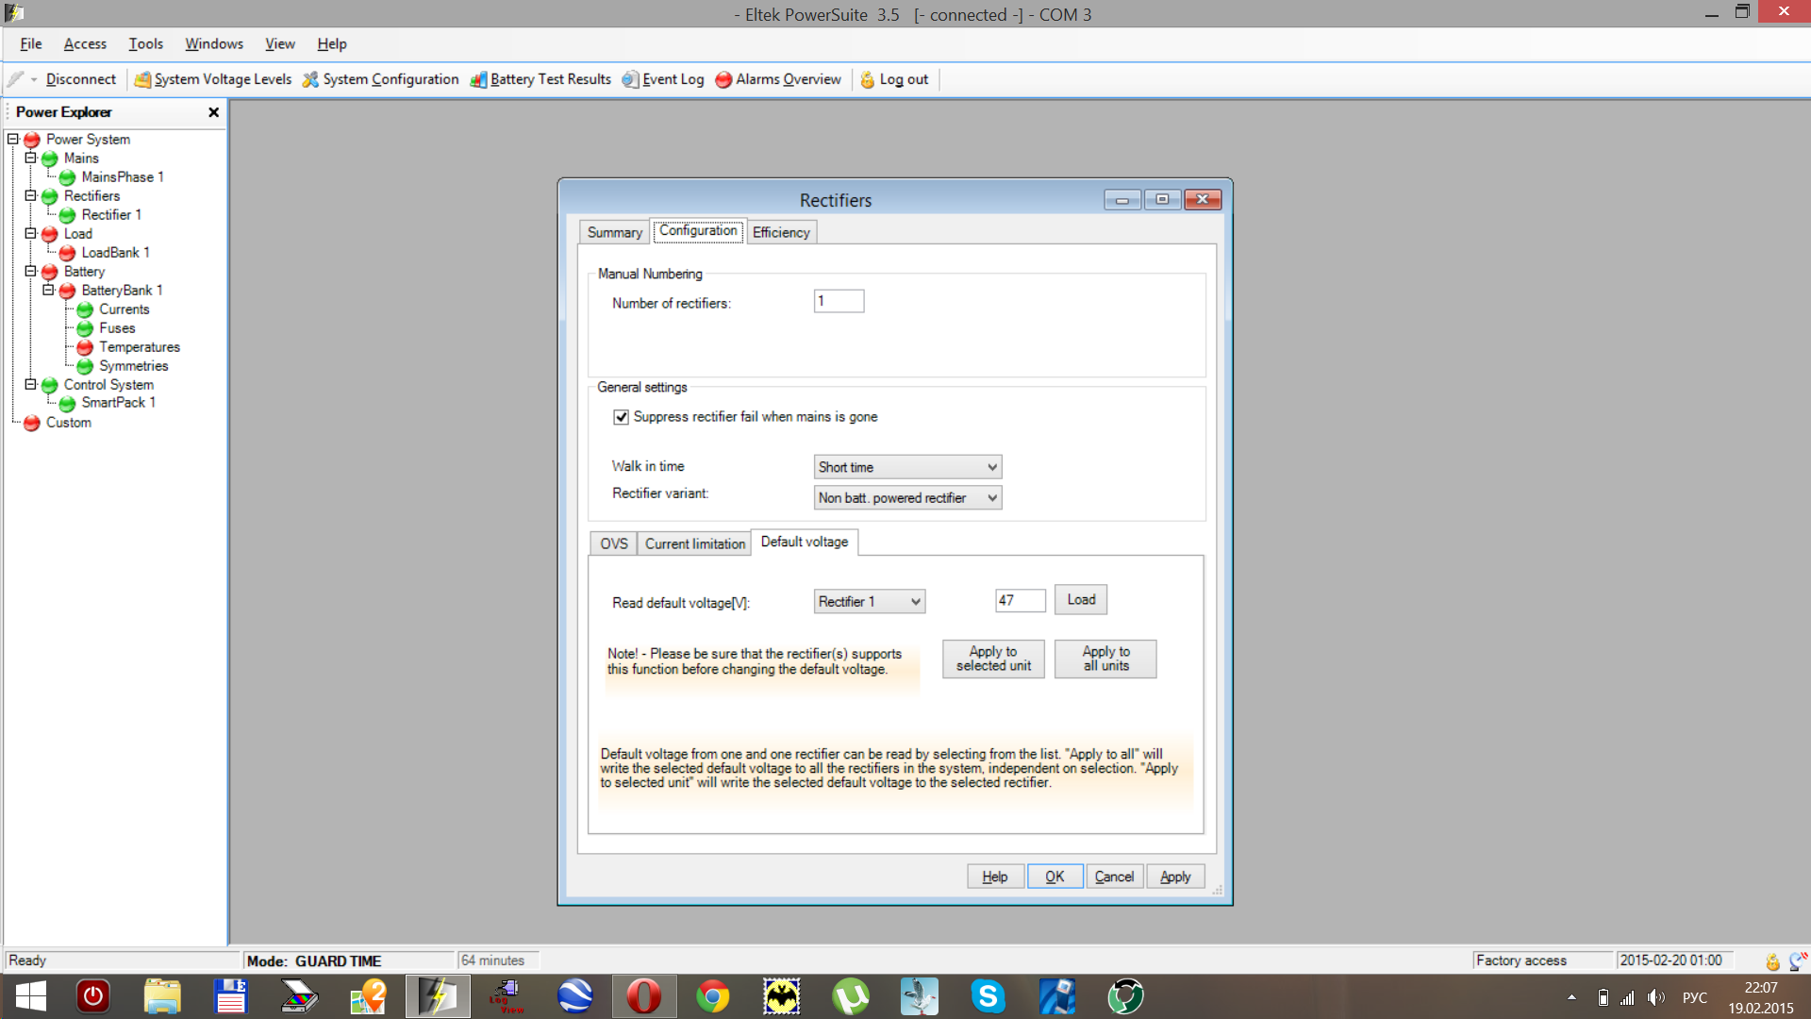Open uTorrent from the taskbar

point(851,996)
